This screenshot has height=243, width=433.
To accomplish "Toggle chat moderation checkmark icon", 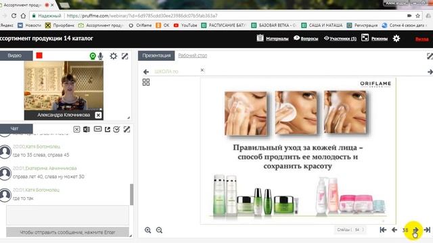I will point(116,129).
